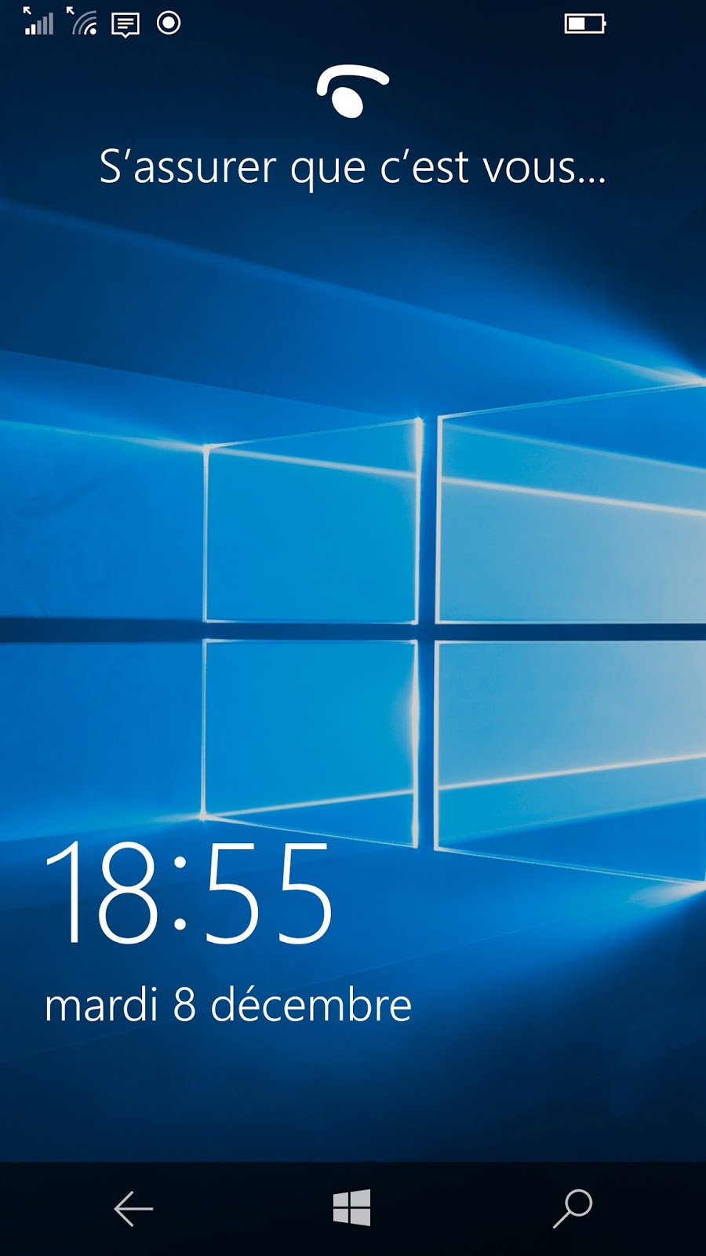The width and height of the screenshot is (706, 1256).
Task: Tap the Windows Hello eye icon
Action: point(353,92)
